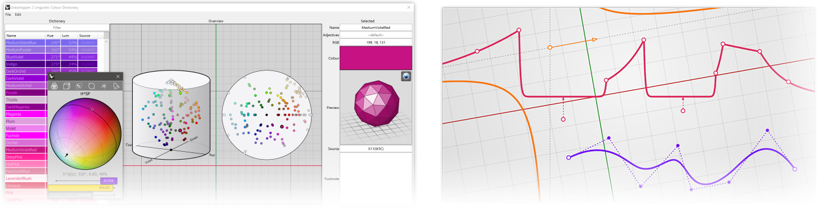Image resolution: width=832 pixels, height=211 pixels.
Task: Click the H*SP colour sphere picker
Action: [85, 134]
